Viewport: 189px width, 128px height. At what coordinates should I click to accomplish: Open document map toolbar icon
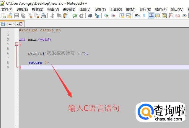(x=164, y=16)
